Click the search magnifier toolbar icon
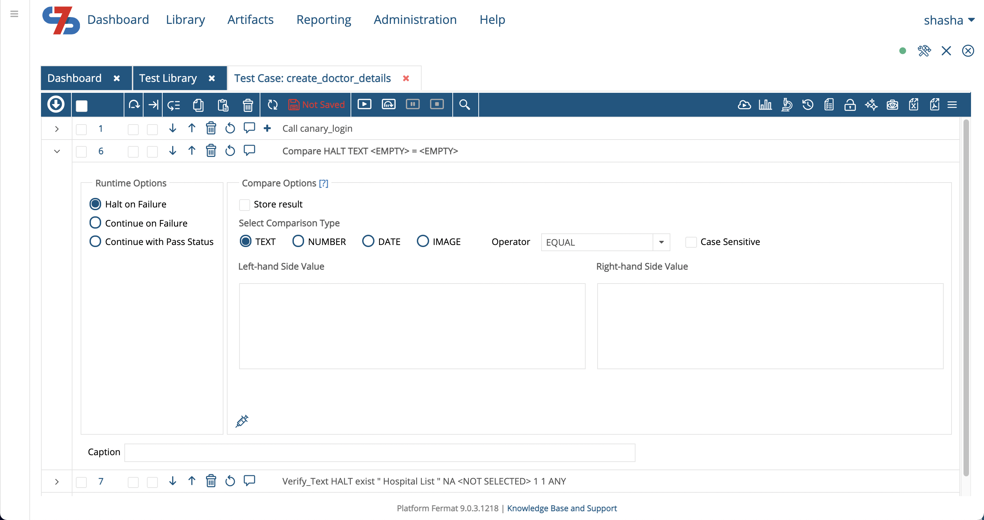The image size is (984, 520). click(x=464, y=104)
